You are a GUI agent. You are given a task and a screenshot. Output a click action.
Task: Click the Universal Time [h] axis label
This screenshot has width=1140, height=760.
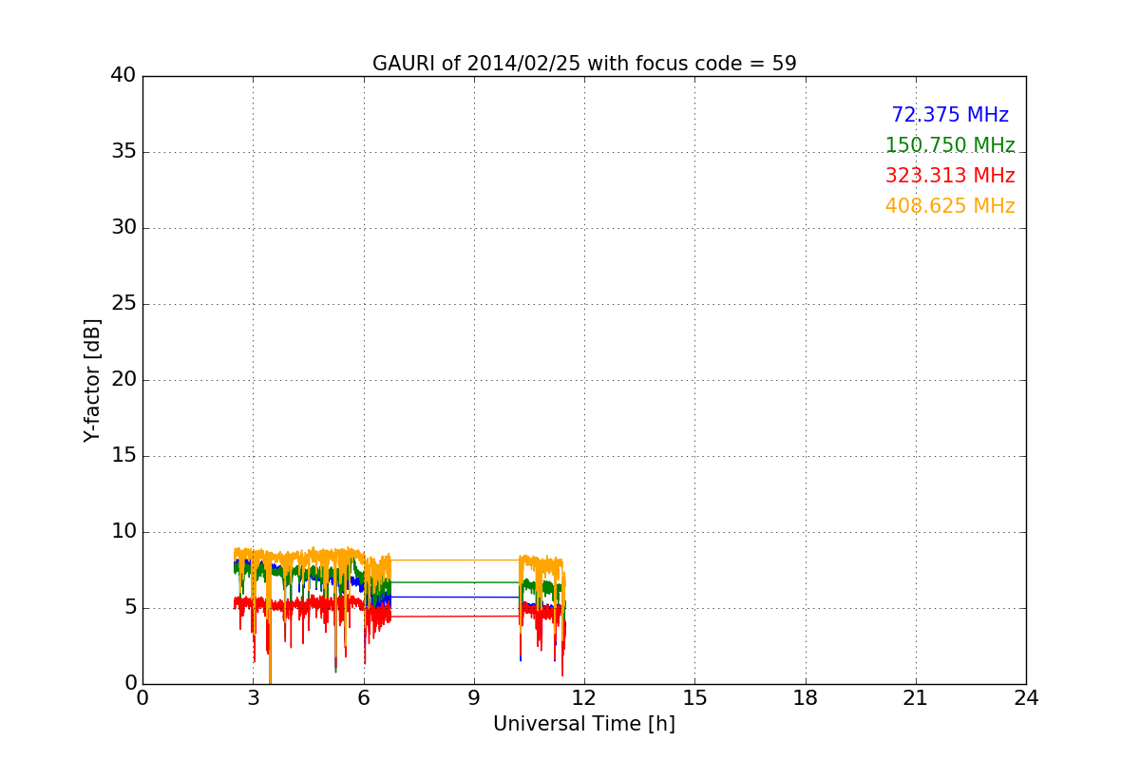(x=584, y=724)
